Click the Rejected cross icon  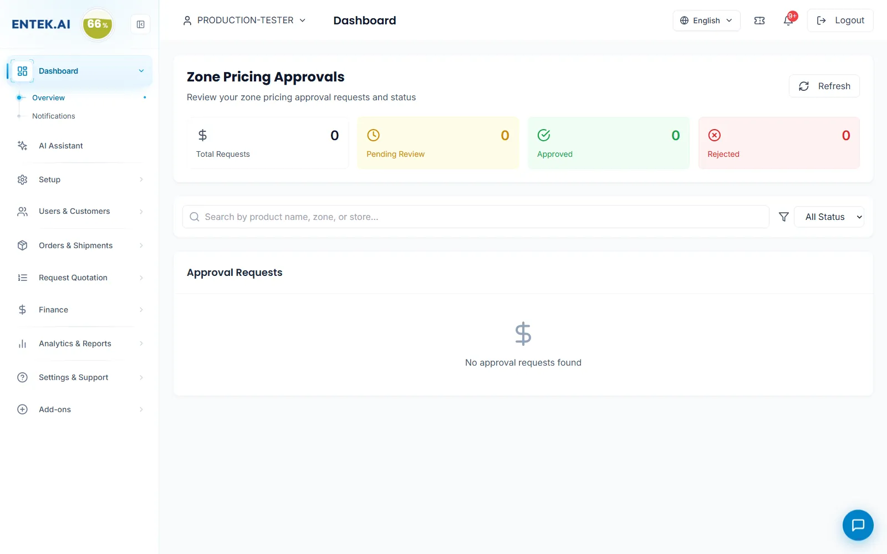[x=715, y=135]
